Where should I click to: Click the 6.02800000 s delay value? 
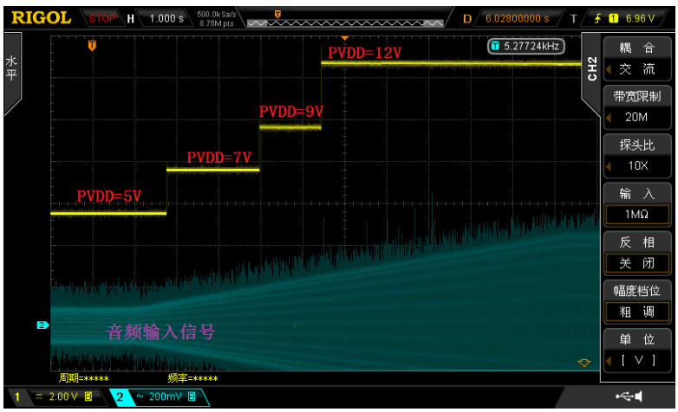pyautogui.click(x=517, y=18)
